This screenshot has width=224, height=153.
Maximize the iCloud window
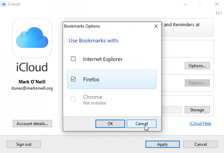pos(201,4)
